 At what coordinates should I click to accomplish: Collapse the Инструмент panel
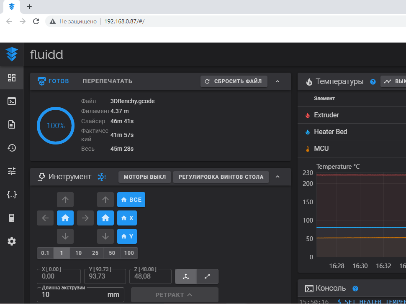(x=278, y=177)
